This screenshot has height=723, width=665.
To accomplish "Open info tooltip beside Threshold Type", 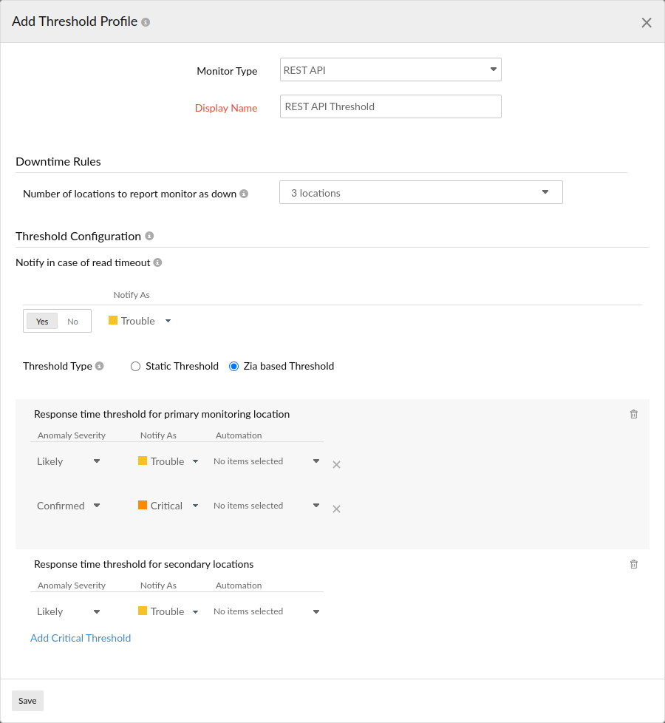I will click(100, 365).
